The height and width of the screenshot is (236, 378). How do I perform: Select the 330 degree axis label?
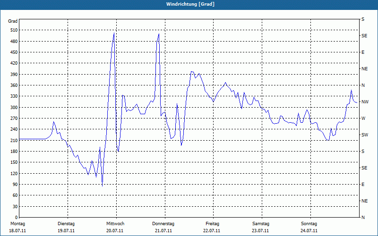coord(14,96)
